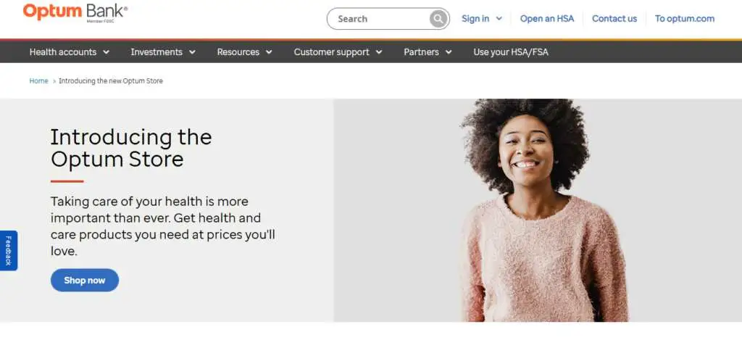Select Use your HSA/FSA in navigation

click(511, 52)
